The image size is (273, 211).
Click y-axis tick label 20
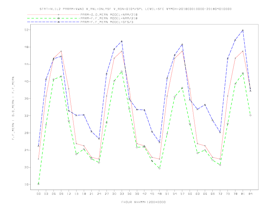pos(26,167)
